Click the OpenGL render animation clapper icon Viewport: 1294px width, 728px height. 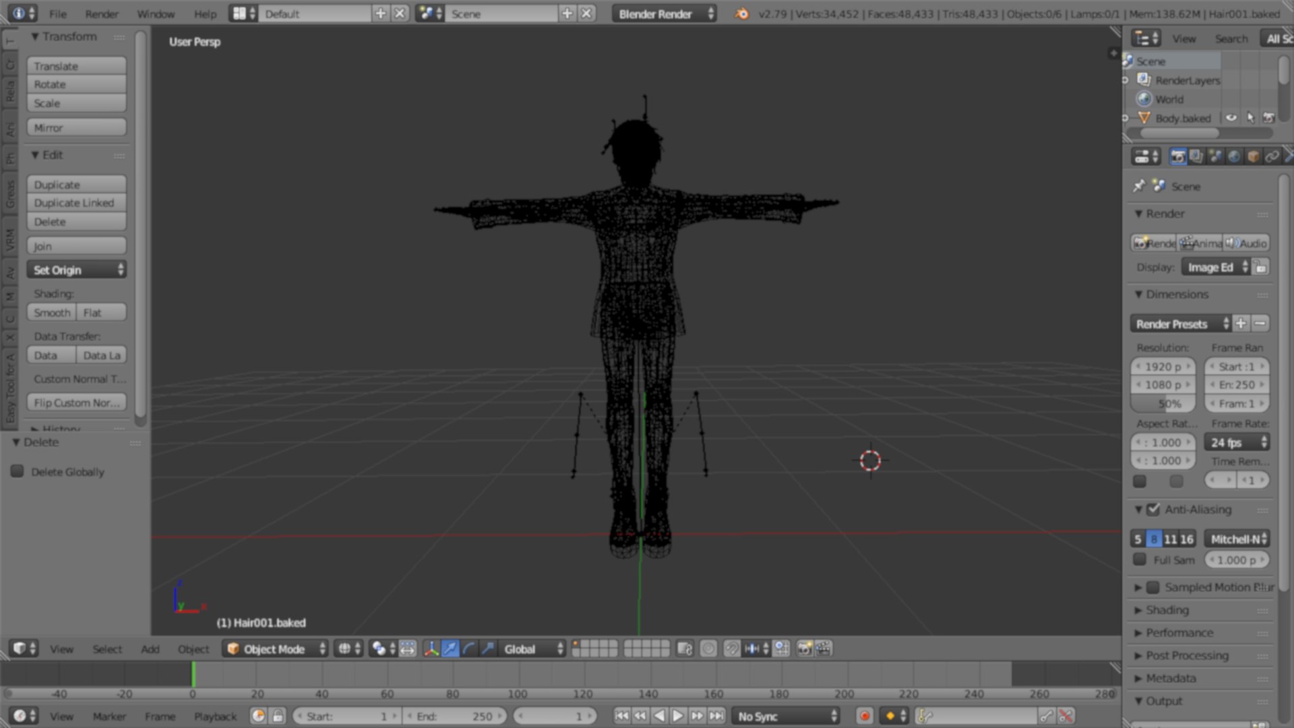point(824,648)
